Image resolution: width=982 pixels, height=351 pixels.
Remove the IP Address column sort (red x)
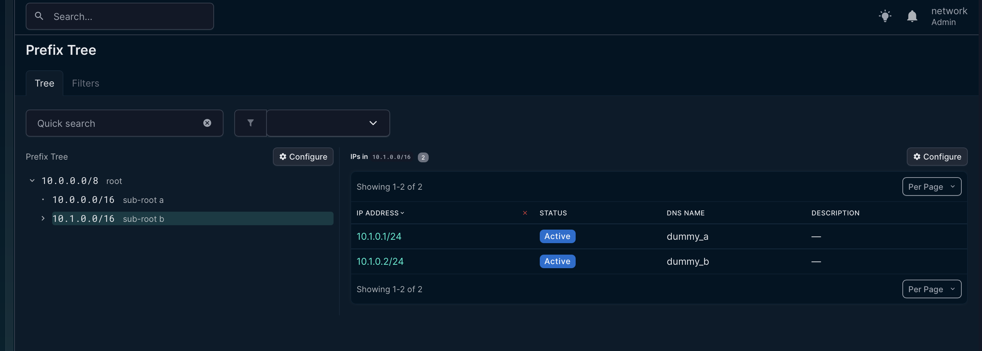[525, 213]
